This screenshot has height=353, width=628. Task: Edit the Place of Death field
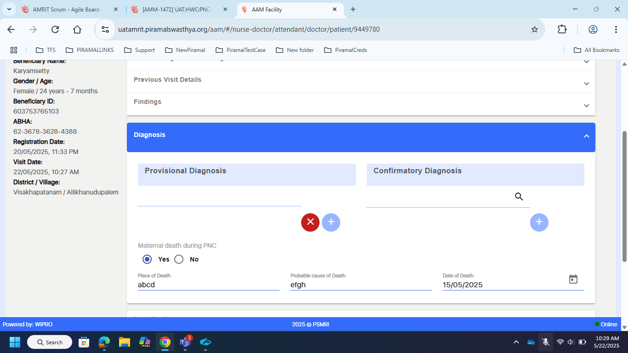point(209,285)
